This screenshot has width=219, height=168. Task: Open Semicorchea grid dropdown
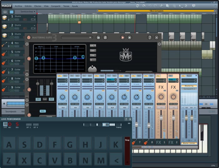[28, 12]
